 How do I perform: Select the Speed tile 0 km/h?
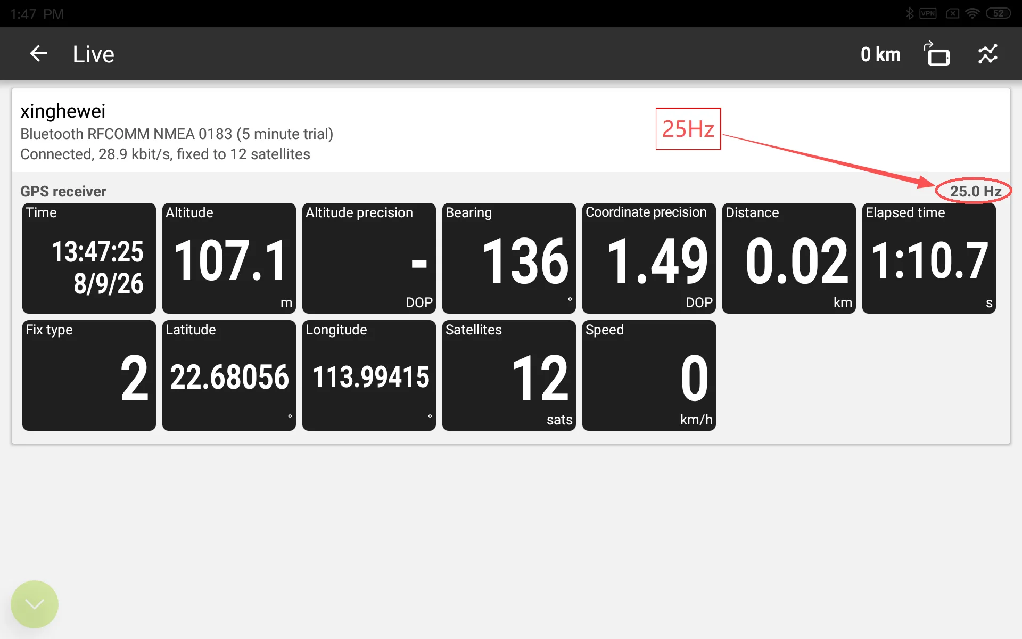tap(649, 375)
